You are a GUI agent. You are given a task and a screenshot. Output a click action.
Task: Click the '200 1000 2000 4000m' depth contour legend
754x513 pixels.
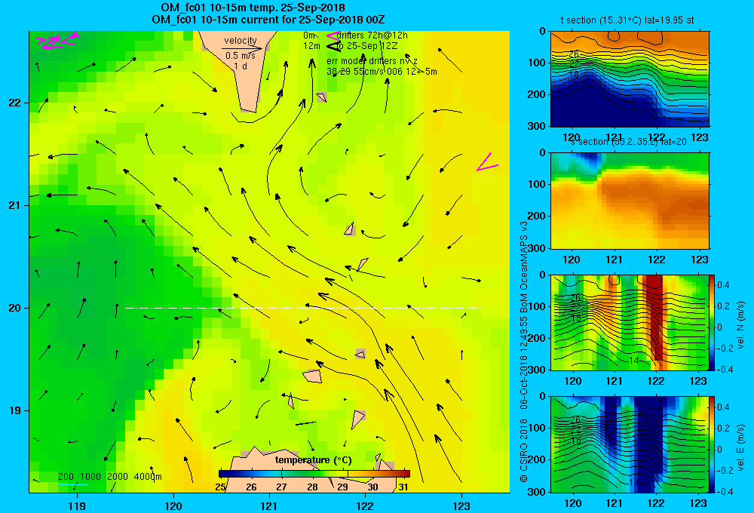click(x=109, y=477)
